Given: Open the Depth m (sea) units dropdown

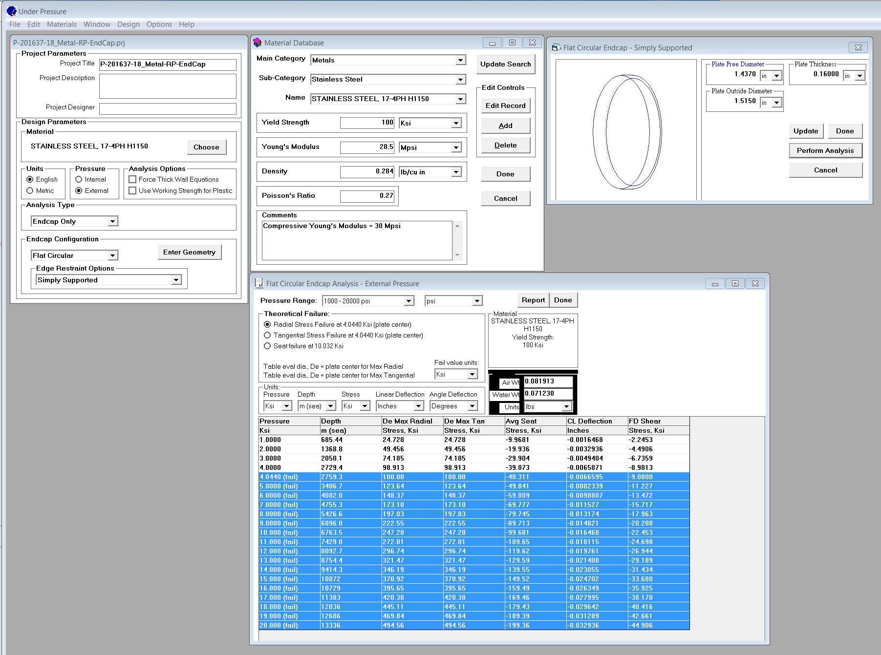Looking at the screenshot, I should pos(331,406).
